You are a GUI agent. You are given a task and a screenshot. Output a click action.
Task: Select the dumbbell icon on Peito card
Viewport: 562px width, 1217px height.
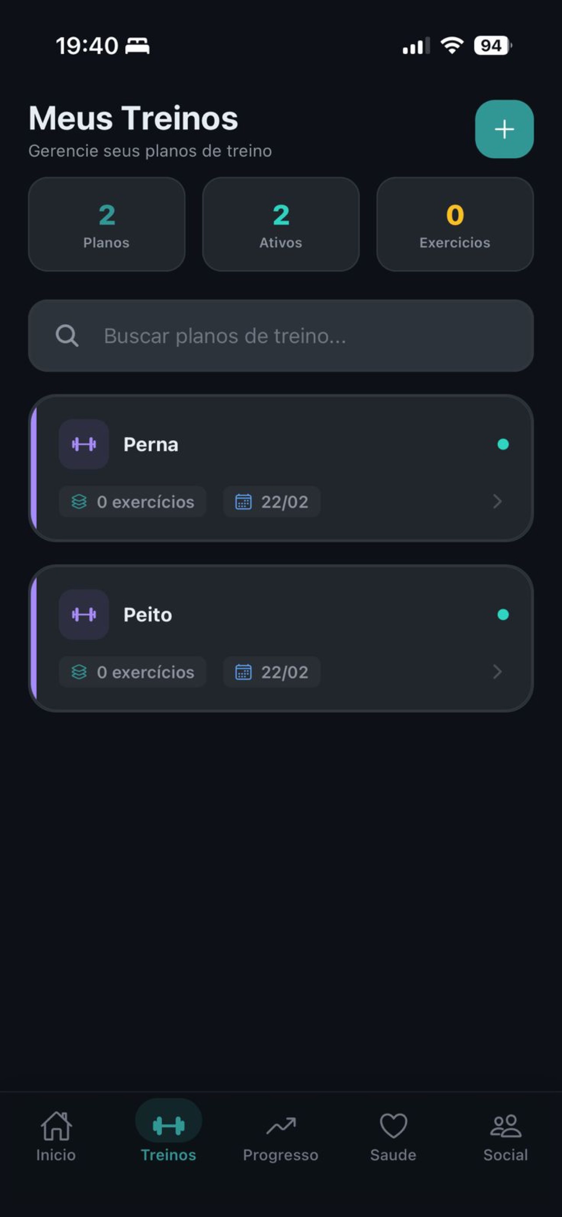pos(84,614)
